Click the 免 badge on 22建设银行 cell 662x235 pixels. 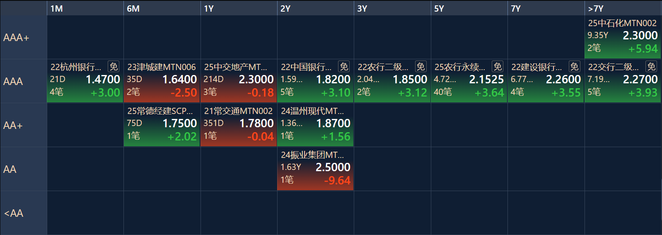pyautogui.click(x=574, y=66)
